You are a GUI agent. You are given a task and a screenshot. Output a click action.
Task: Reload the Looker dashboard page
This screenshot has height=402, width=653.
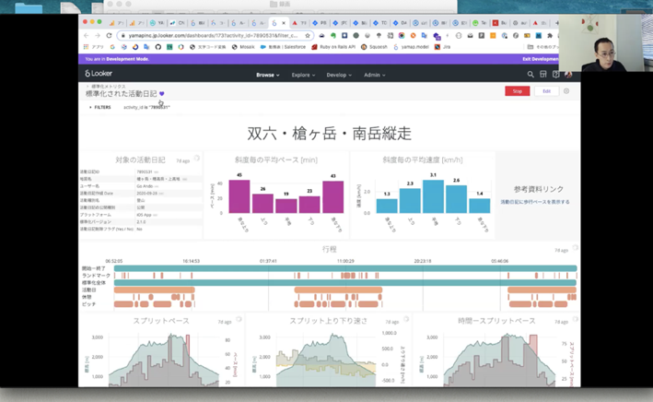pyautogui.click(x=109, y=36)
